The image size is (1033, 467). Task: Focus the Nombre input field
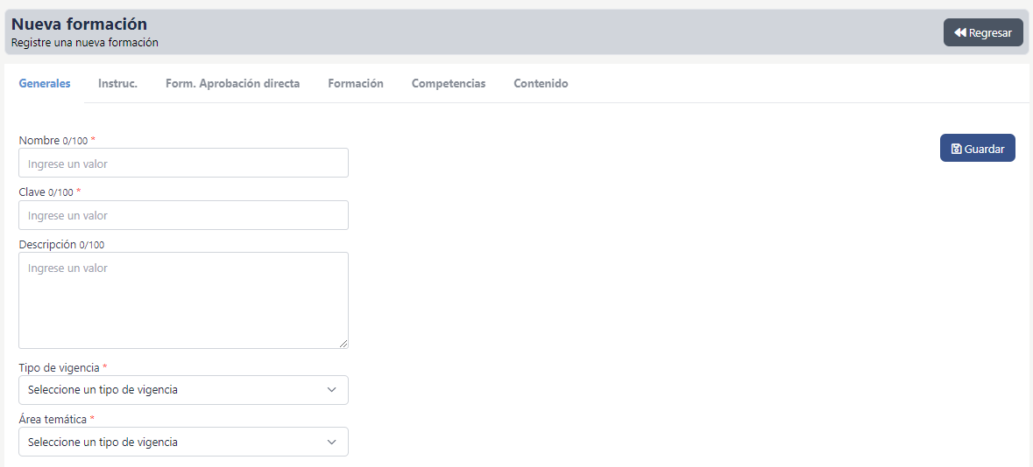tap(183, 164)
